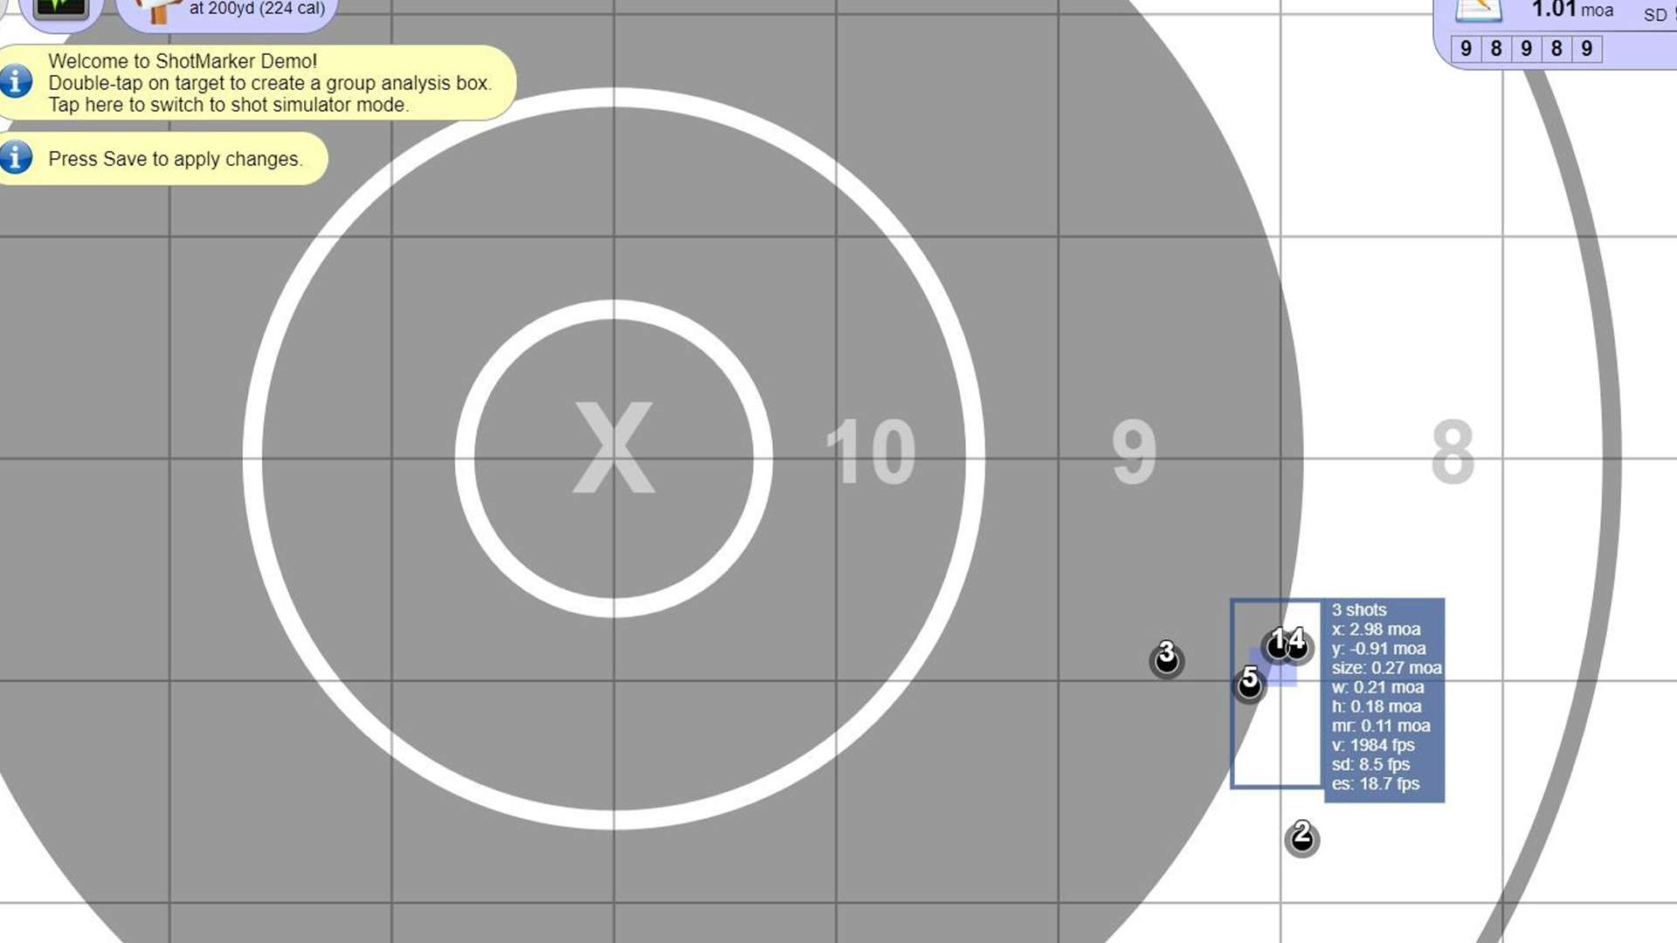Screen dimensions: 1677x943
Task: Click 'sd: 8.5 fps' stat line
Action: point(1370,764)
